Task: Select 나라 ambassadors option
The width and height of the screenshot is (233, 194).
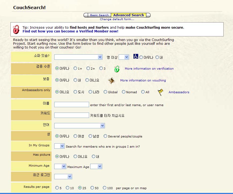Action: [x=90, y=92]
